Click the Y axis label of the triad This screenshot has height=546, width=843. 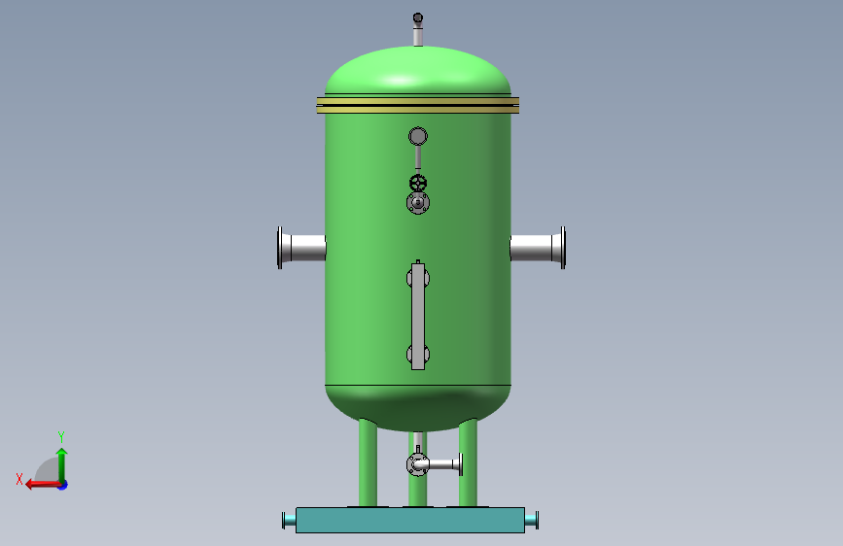[x=61, y=436]
